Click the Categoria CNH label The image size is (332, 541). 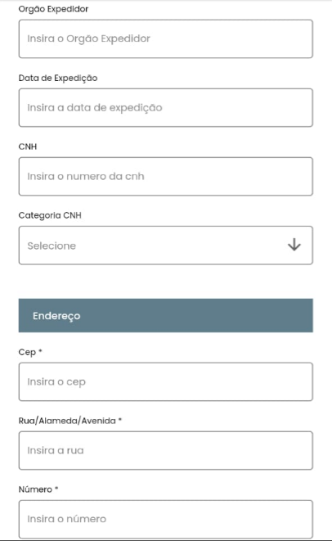coord(50,215)
